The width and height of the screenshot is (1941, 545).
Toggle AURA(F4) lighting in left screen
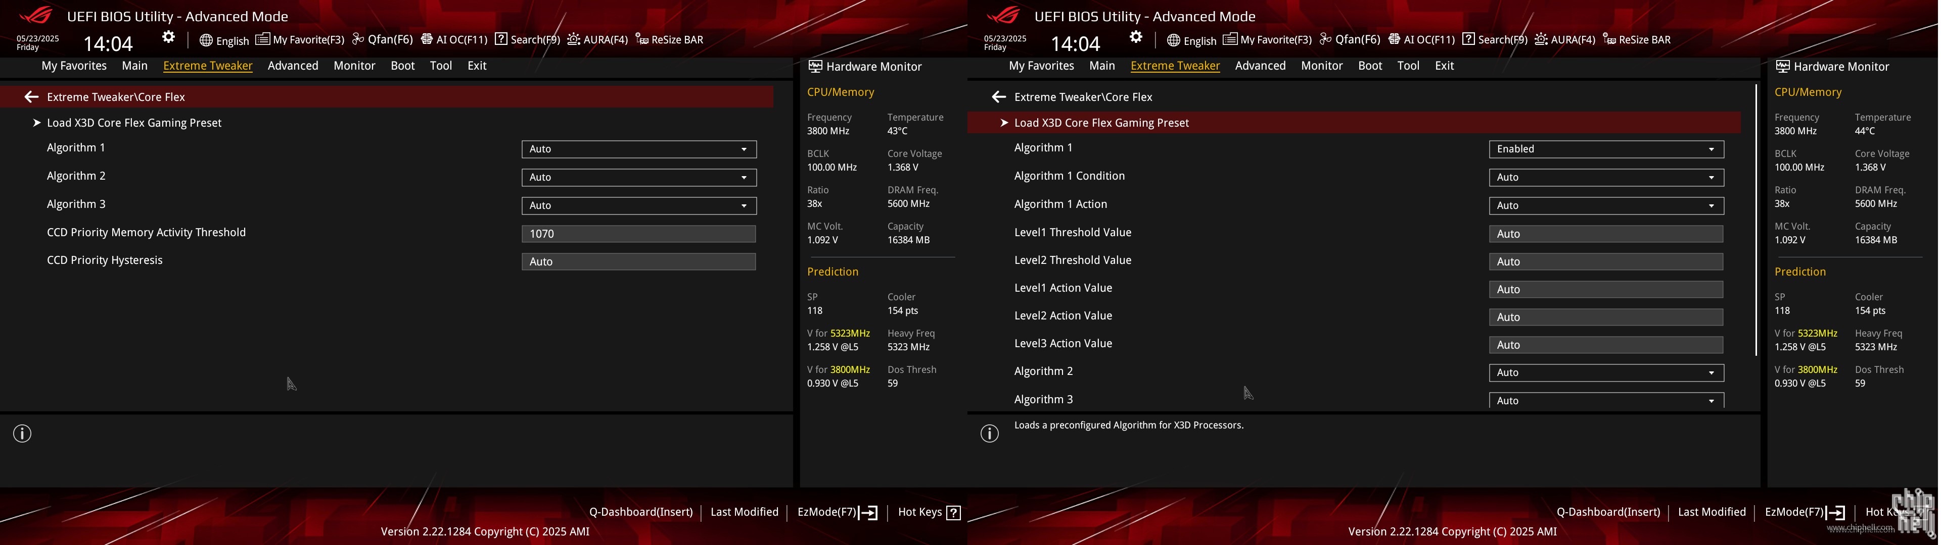597,39
